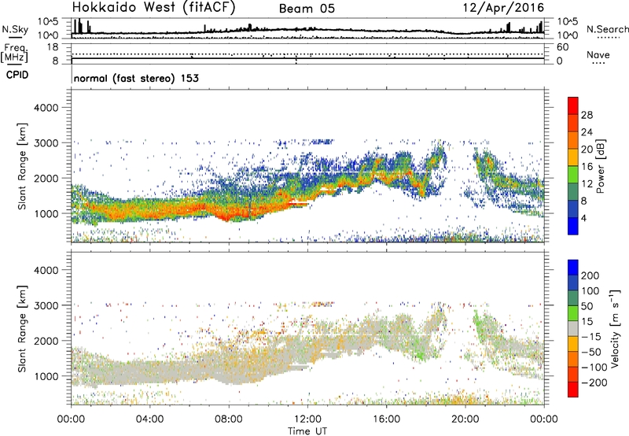Click "normal (fast stereo) 153" text
The width and height of the screenshot is (629, 436).
point(136,78)
